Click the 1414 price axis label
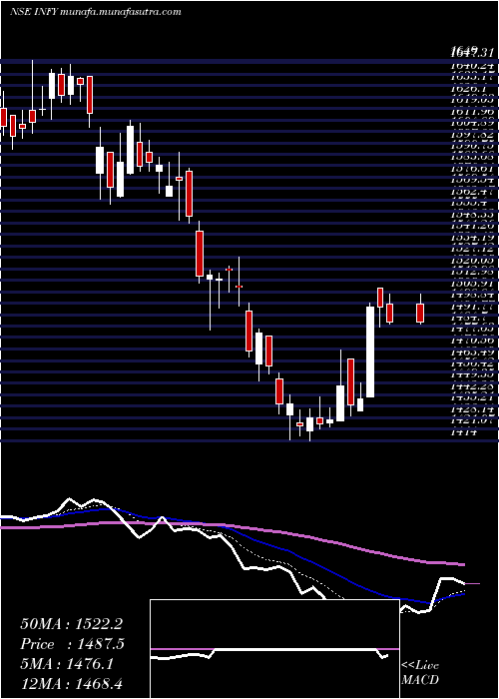This screenshot has height=699, width=499. click(x=463, y=431)
